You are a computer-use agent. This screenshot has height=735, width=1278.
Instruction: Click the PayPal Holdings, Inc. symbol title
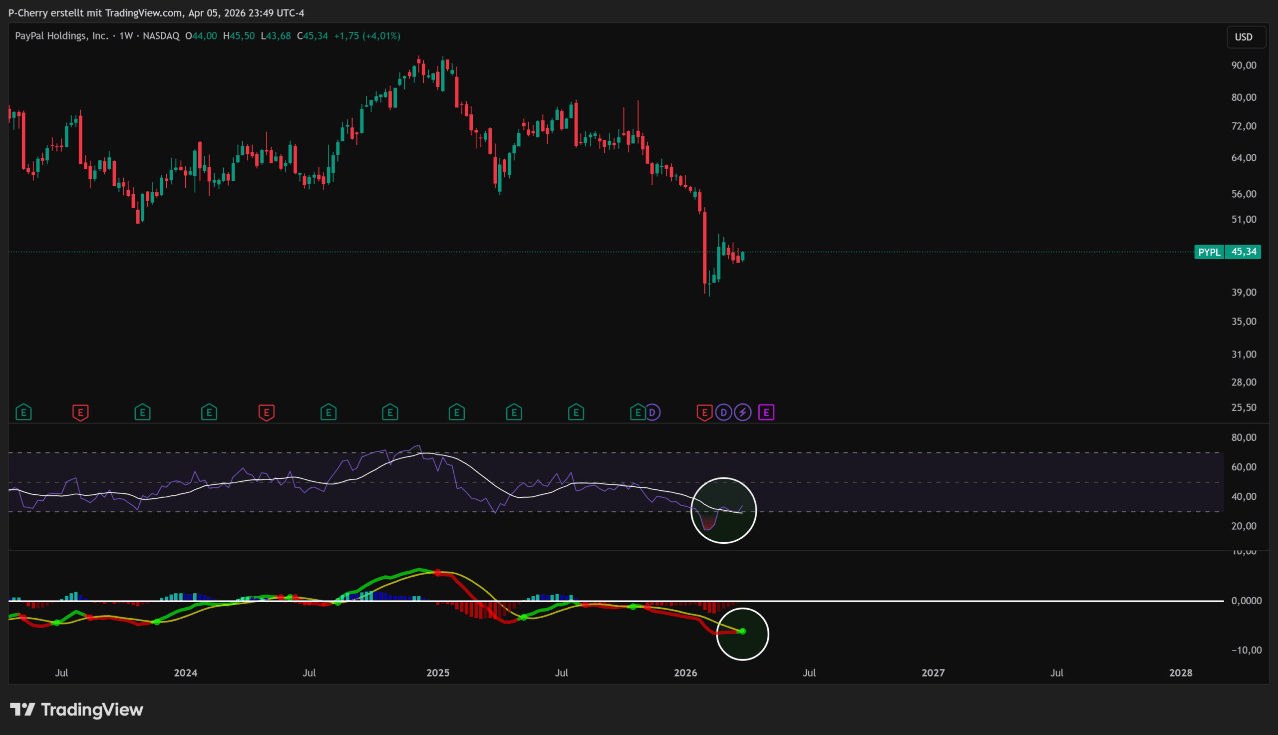[61, 36]
